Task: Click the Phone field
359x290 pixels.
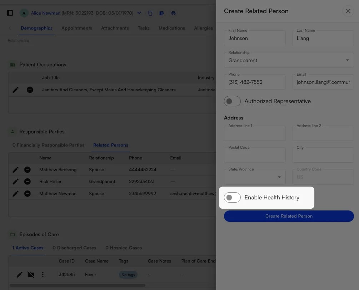Action: 255,82
